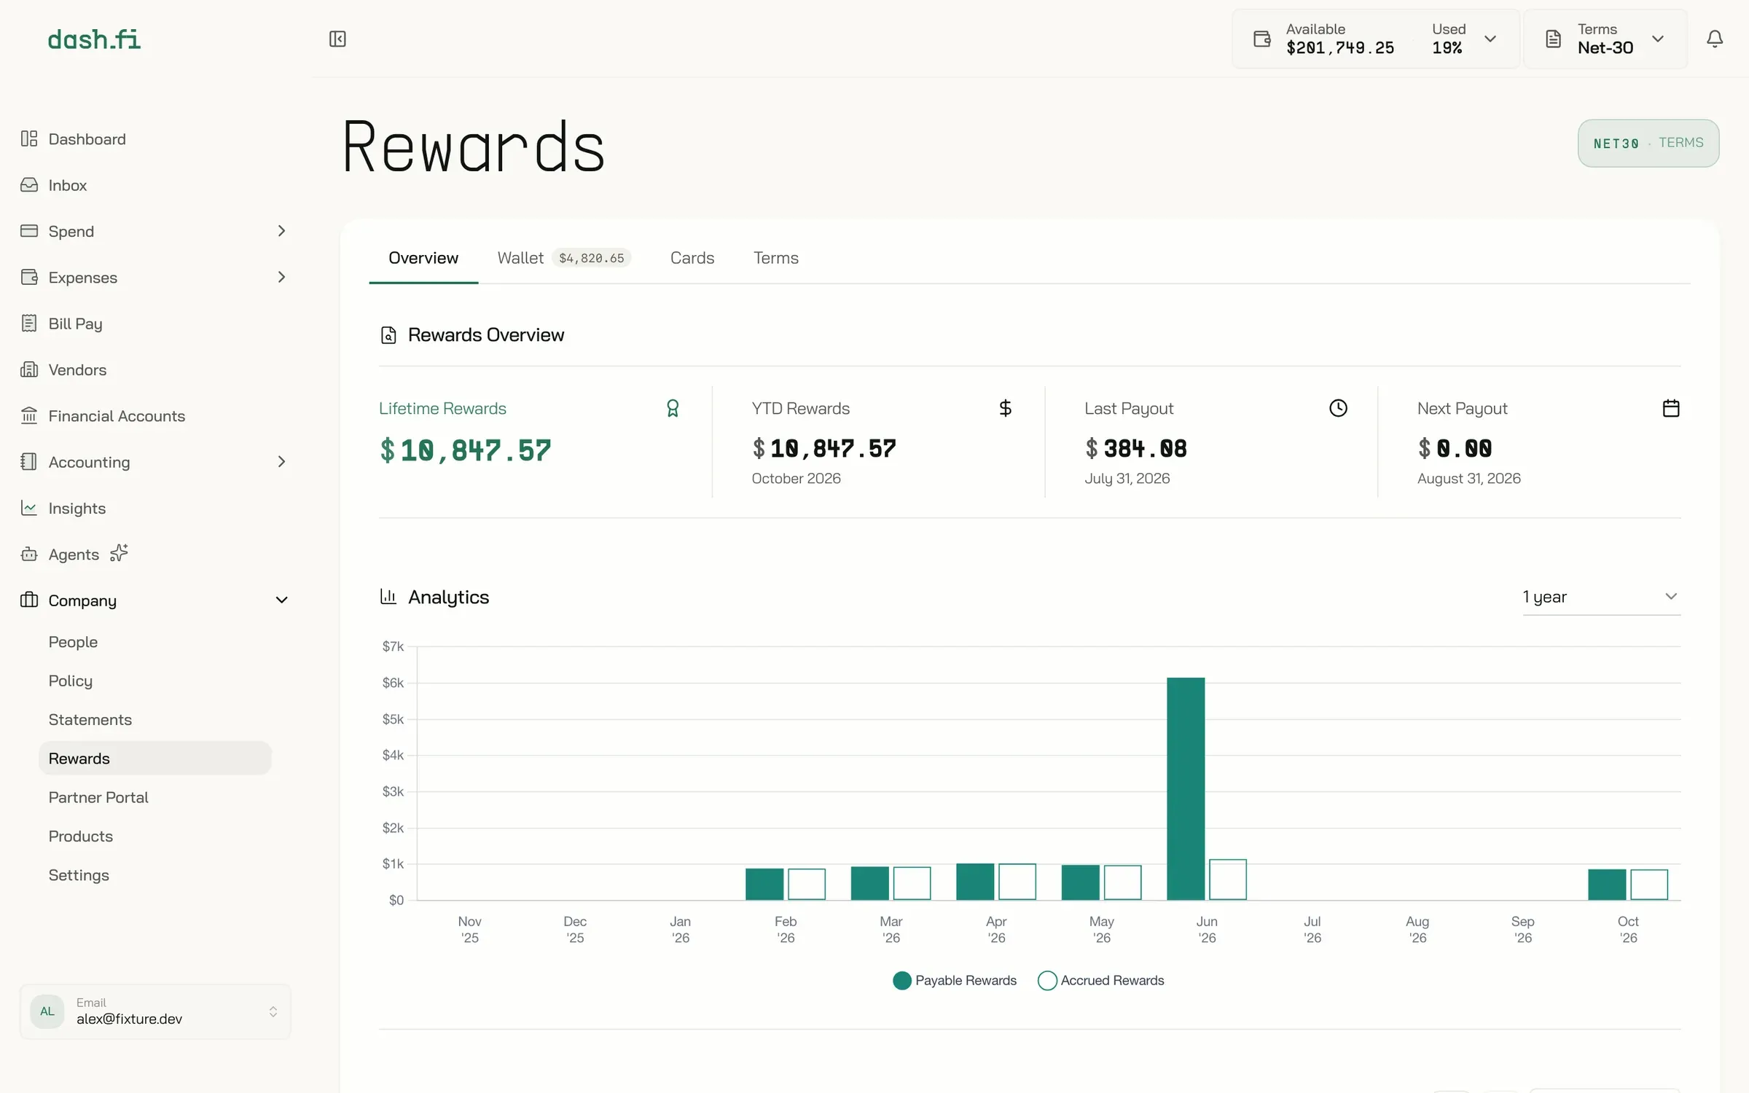Click the July 31, 2026 date
Screen dimensions: 1749x1093
click(x=1127, y=479)
